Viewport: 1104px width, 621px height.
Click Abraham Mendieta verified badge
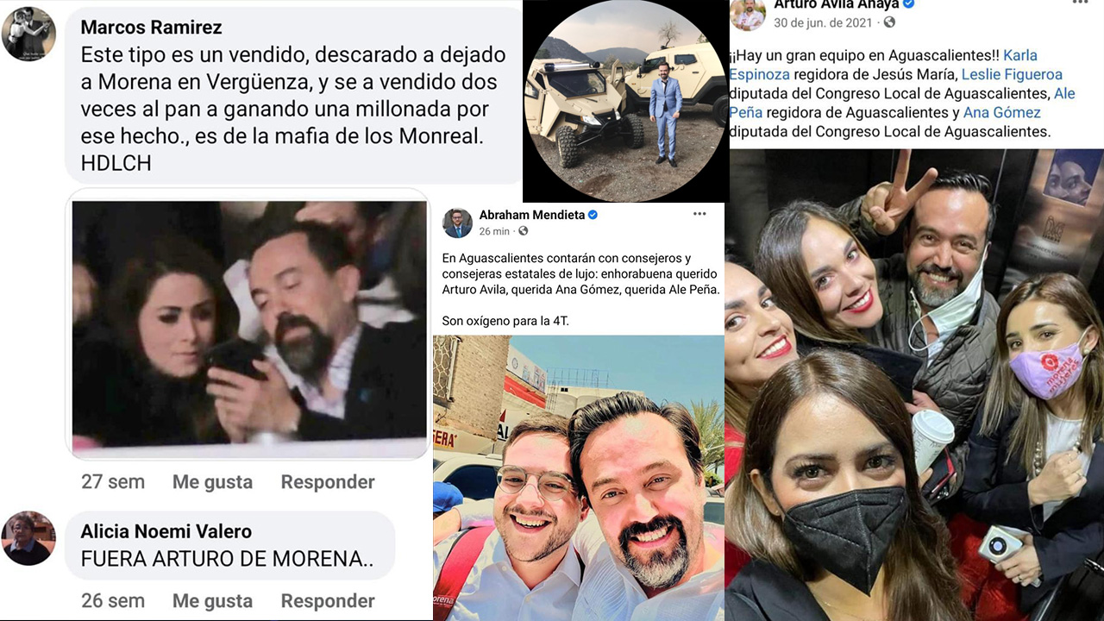tap(593, 215)
